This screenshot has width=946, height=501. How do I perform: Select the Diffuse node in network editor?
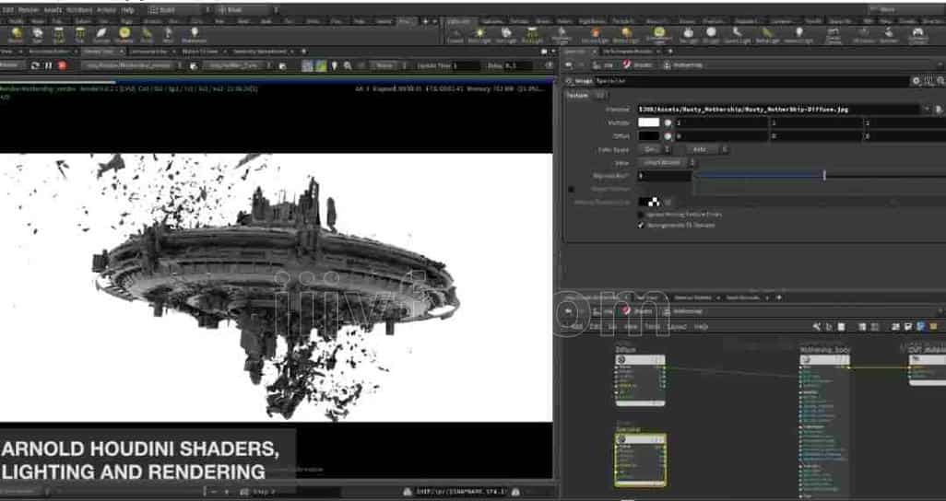tap(640, 379)
